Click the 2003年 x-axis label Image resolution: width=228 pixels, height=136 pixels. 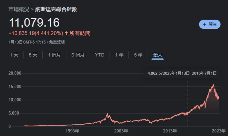tap(121, 131)
